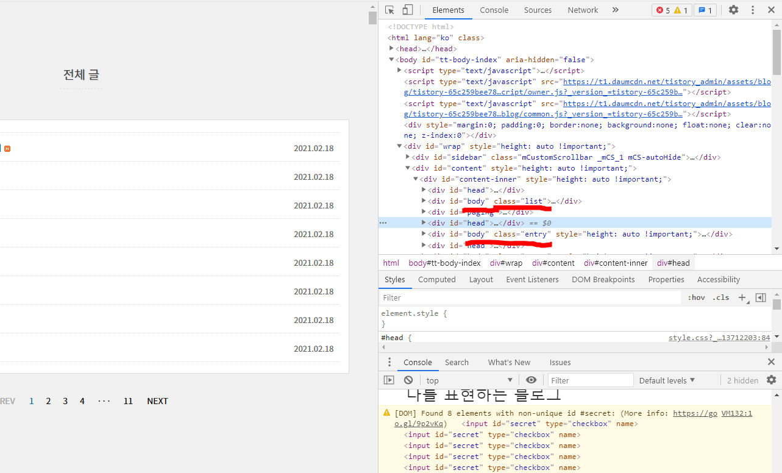Viewport: 782px width, 473px height.
Task: Open the Default levels dropdown
Action: [x=667, y=380]
